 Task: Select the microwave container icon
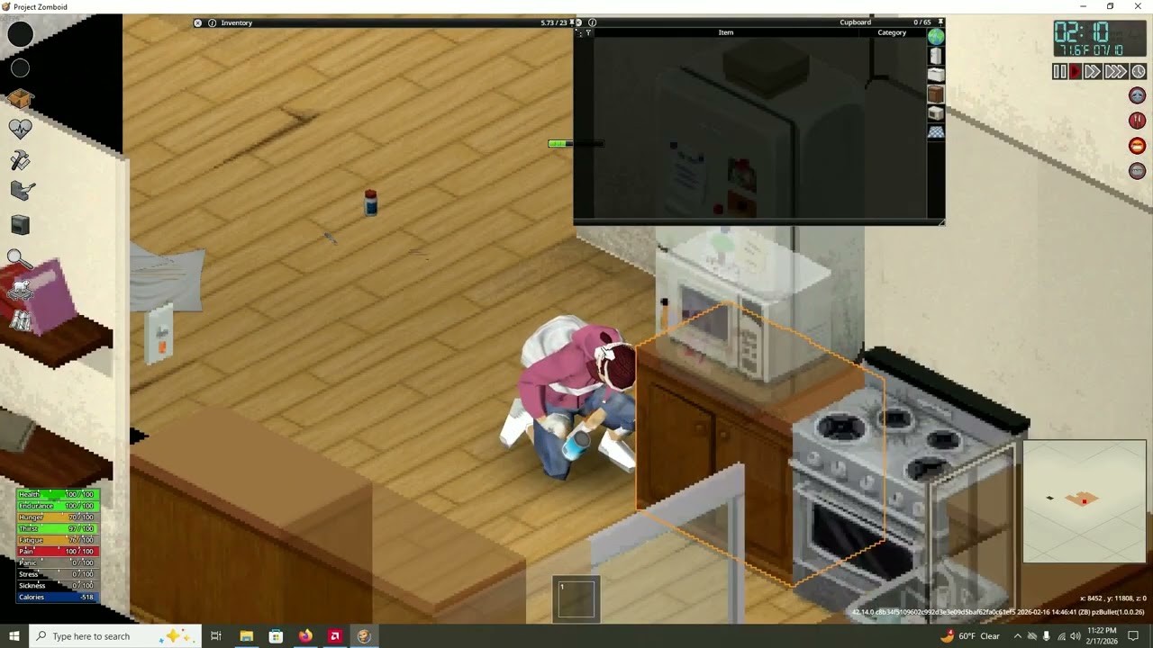pyautogui.click(x=936, y=113)
